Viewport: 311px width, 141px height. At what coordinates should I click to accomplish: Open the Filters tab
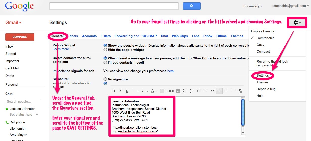coord(106,36)
